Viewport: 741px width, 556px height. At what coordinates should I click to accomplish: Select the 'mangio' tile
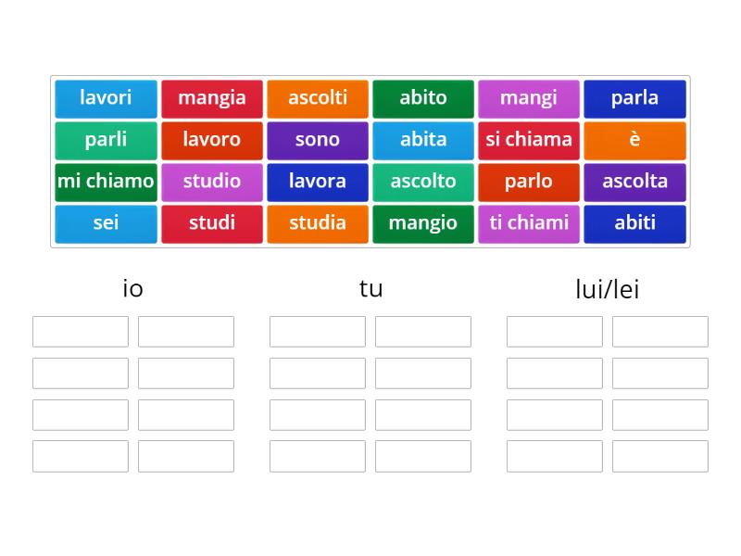tap(423, 223)
